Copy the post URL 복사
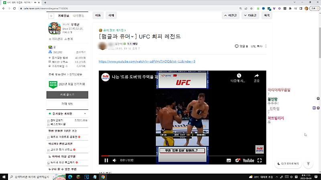 tap(256, 47)
